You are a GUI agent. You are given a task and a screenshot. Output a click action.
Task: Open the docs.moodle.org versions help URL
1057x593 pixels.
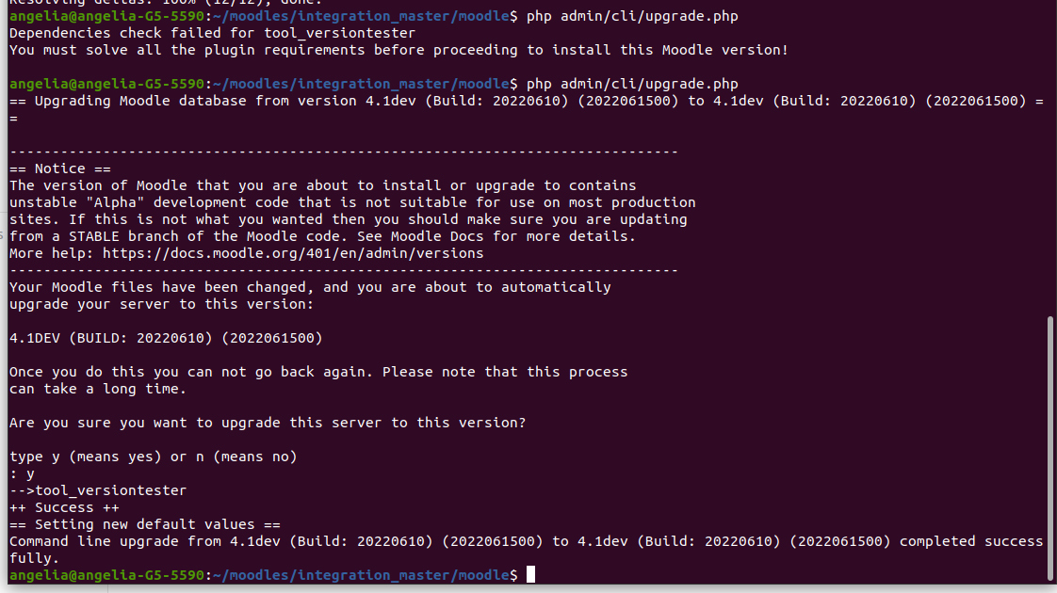click(x=293, y=253)
